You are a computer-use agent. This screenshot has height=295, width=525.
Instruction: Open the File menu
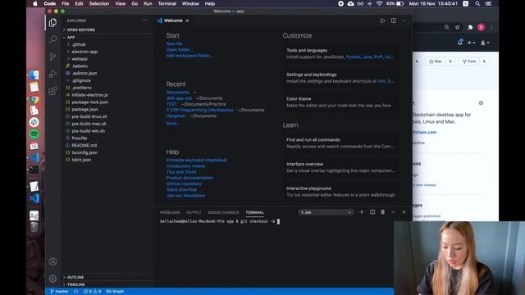(66, 3)
